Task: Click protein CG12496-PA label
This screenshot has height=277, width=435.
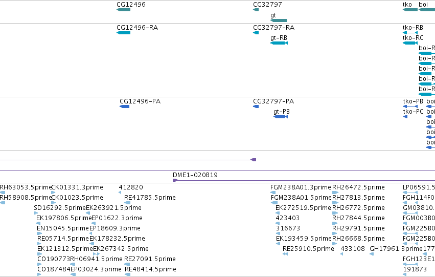Action: [x=140, y=101]
